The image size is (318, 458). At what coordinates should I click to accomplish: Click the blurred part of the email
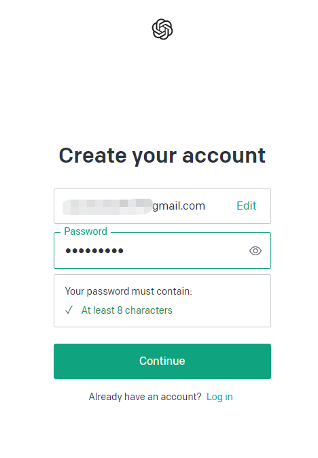click(107, 206)
